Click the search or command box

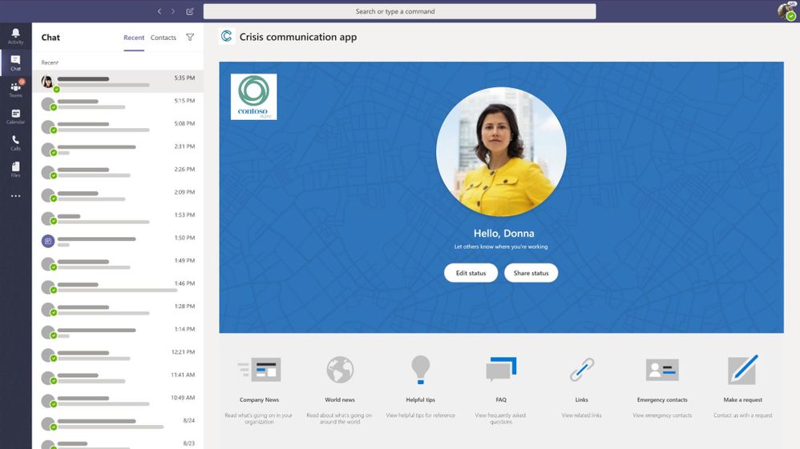399,11
